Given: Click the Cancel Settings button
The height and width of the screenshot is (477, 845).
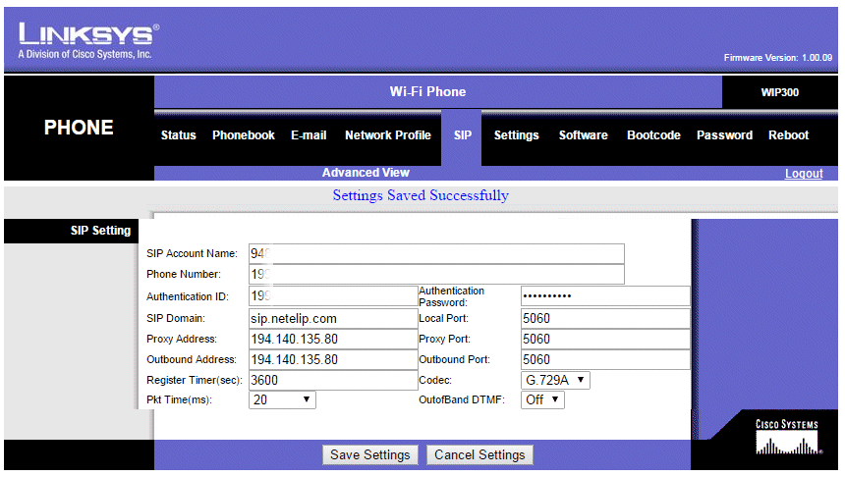Looking at the screenshot, I should tap(479, 455).
